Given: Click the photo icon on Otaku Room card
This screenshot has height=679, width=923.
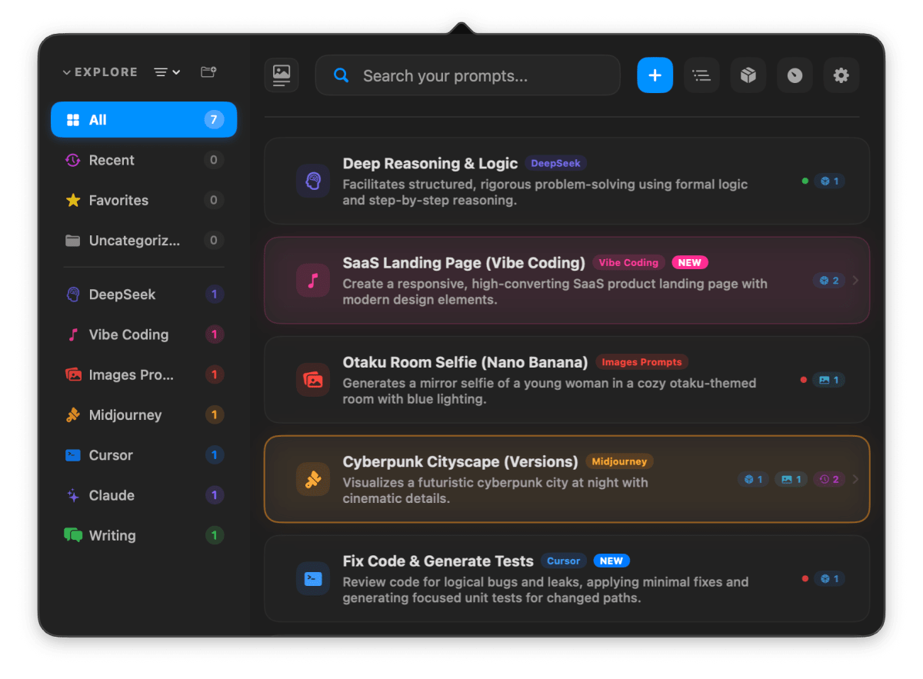Looking at the screenshot, I should click(313, 380).
